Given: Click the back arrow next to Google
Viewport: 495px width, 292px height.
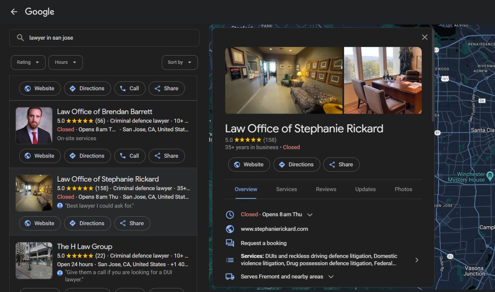Looking at the screenshot, I should (x=14, y=12).
